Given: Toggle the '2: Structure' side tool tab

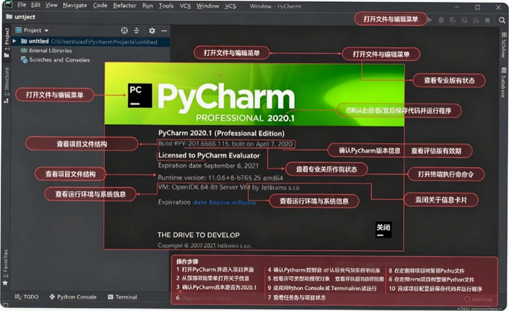Looking at the screenshot, I should pos(6,85).
